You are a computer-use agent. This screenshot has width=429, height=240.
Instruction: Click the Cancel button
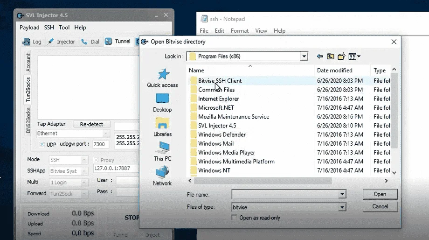point(380,206)
